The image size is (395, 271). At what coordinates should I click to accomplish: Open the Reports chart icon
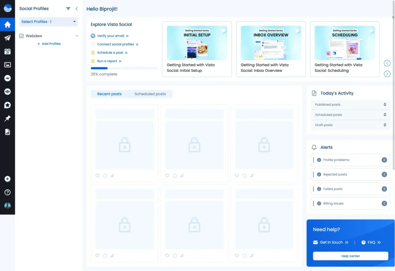pos(7,132)
